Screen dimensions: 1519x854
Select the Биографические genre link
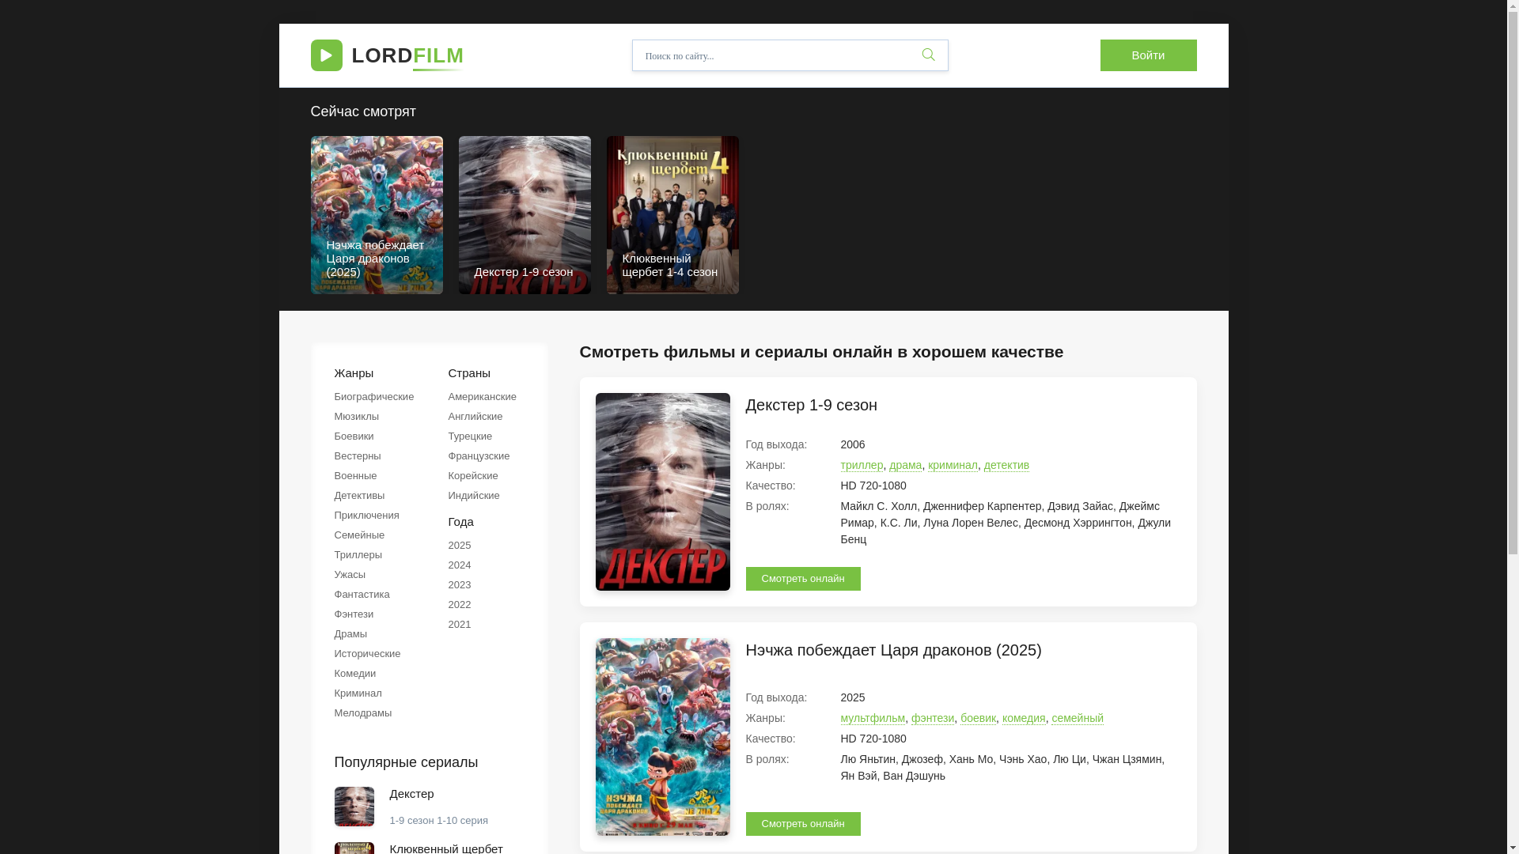[x=373, y=397]
